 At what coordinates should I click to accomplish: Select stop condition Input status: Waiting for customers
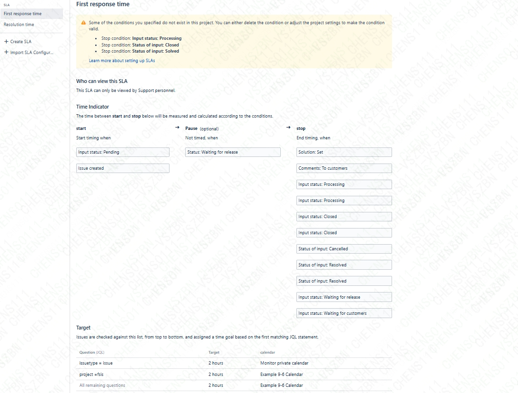coord(344,313)
